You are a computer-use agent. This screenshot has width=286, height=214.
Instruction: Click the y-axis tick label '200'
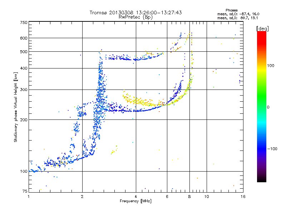[x=24, y=120]
